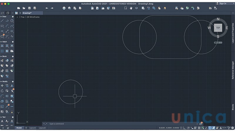
Task: Click the Sign In button
Action: point(223,4)
